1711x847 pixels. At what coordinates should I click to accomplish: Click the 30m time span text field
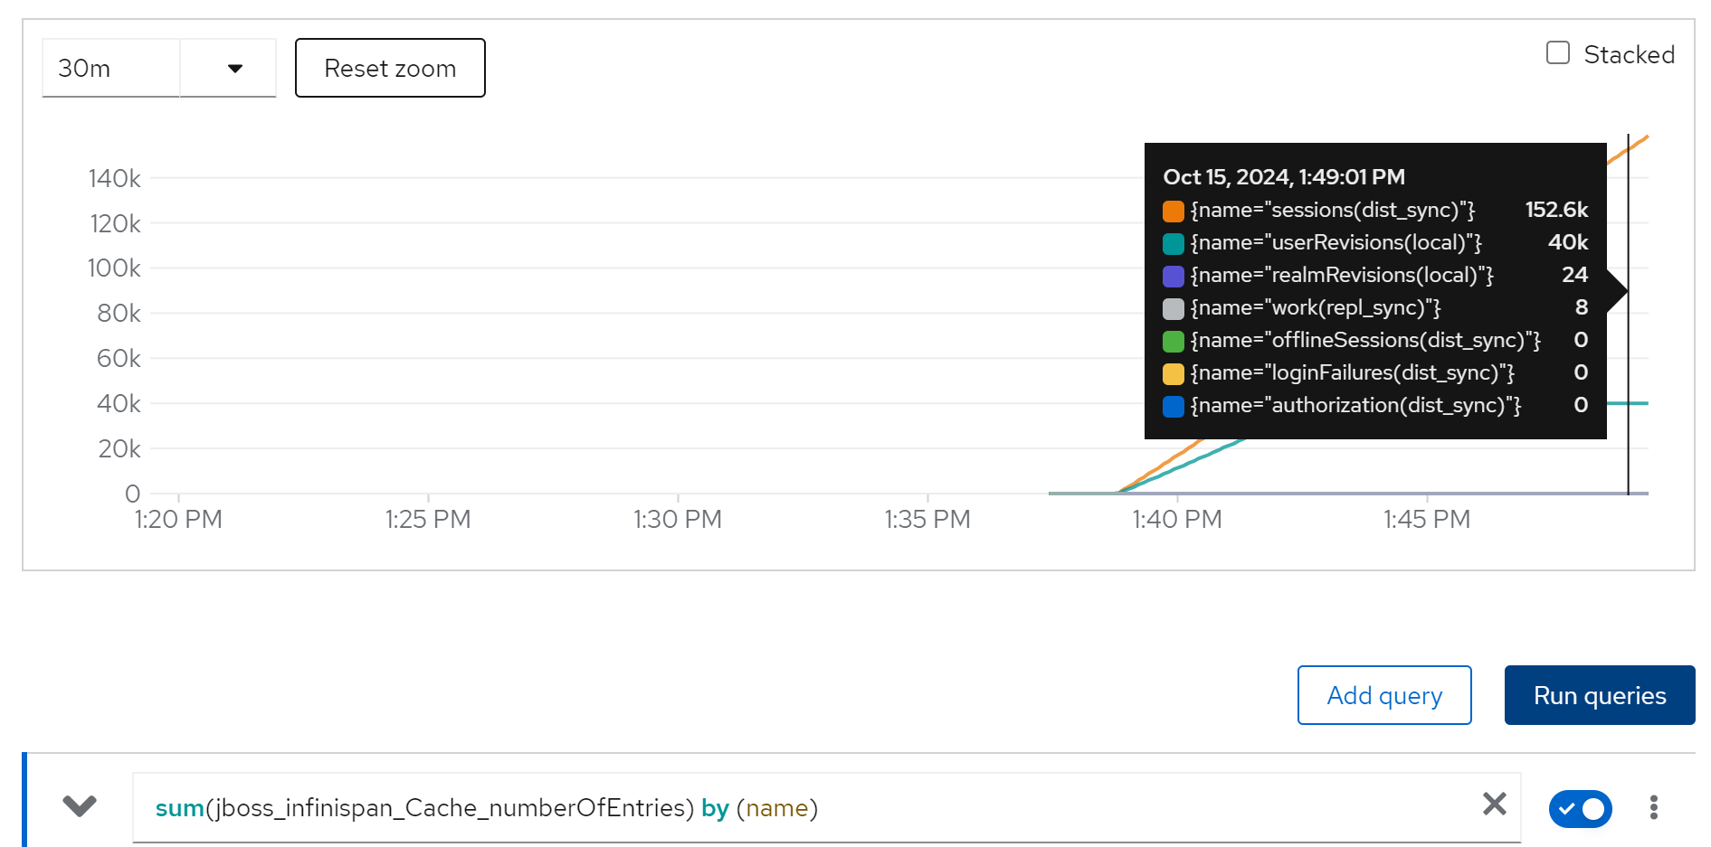coord(110,69)
